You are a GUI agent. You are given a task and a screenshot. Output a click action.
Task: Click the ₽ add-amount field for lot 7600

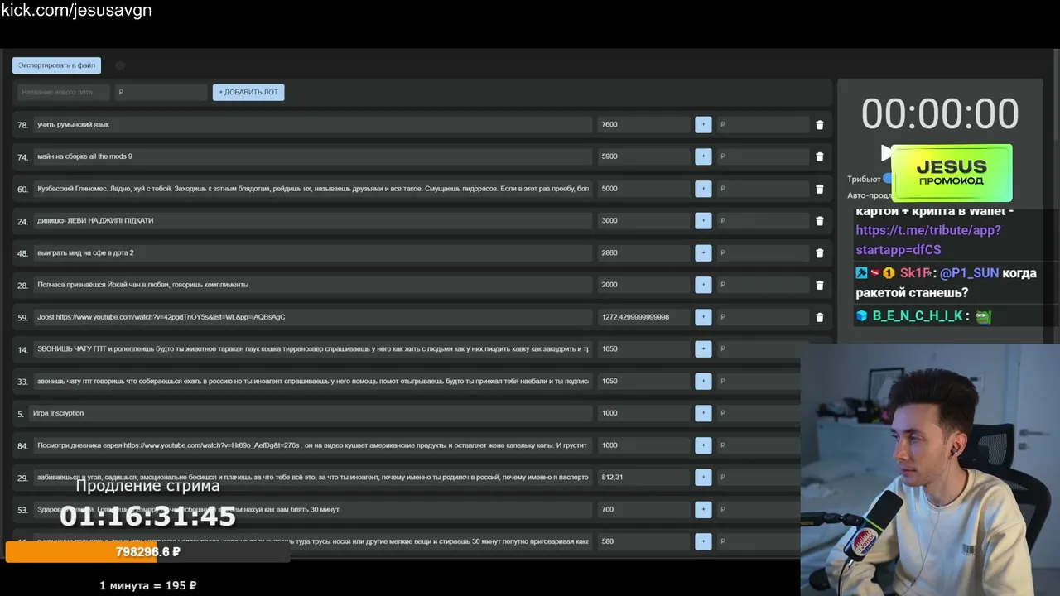click(x=763, y=125)
